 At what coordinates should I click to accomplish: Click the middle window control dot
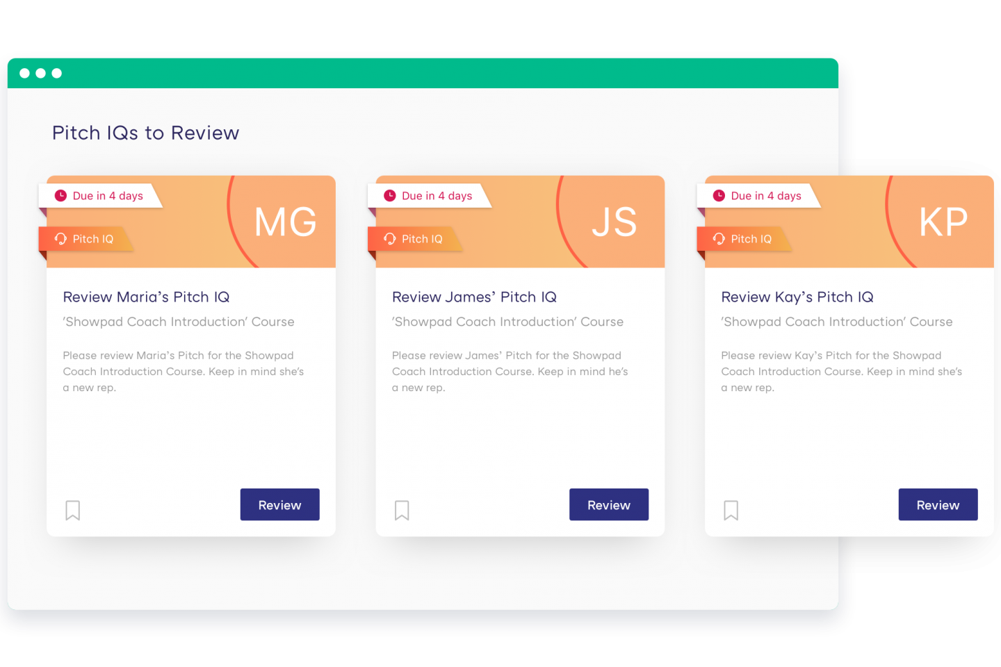click(x=40, y=73)
